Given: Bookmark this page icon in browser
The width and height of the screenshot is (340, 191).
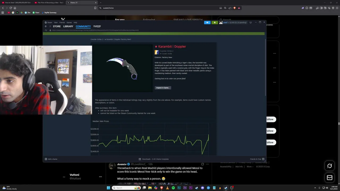Looking at the screenshot, I should [x=95, y=8].
